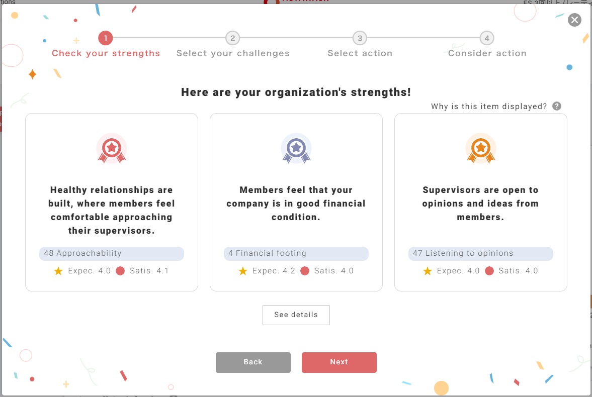Click the red circle beside Satis. 4.1
This screenshot has width=592, height=397.
coord(120,271)
